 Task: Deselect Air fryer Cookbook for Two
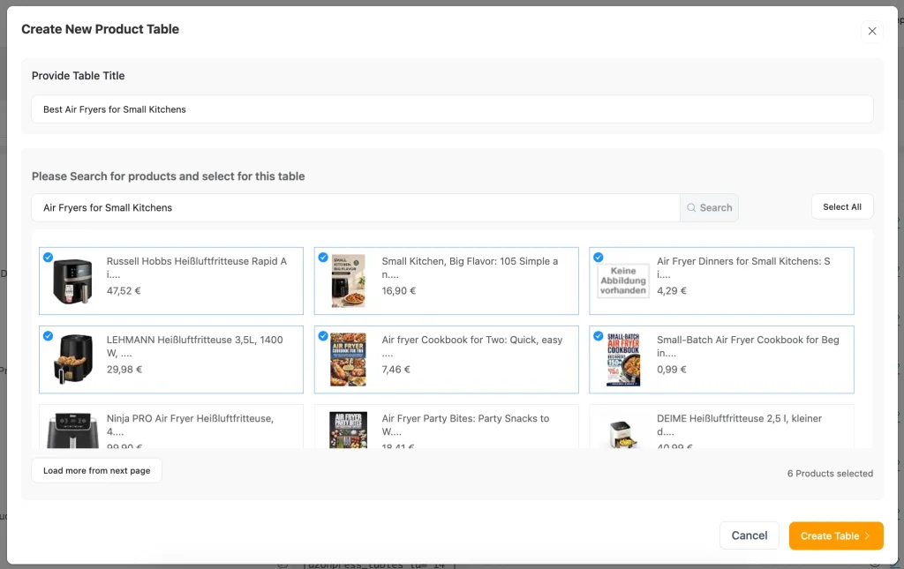tap(323, 336)
